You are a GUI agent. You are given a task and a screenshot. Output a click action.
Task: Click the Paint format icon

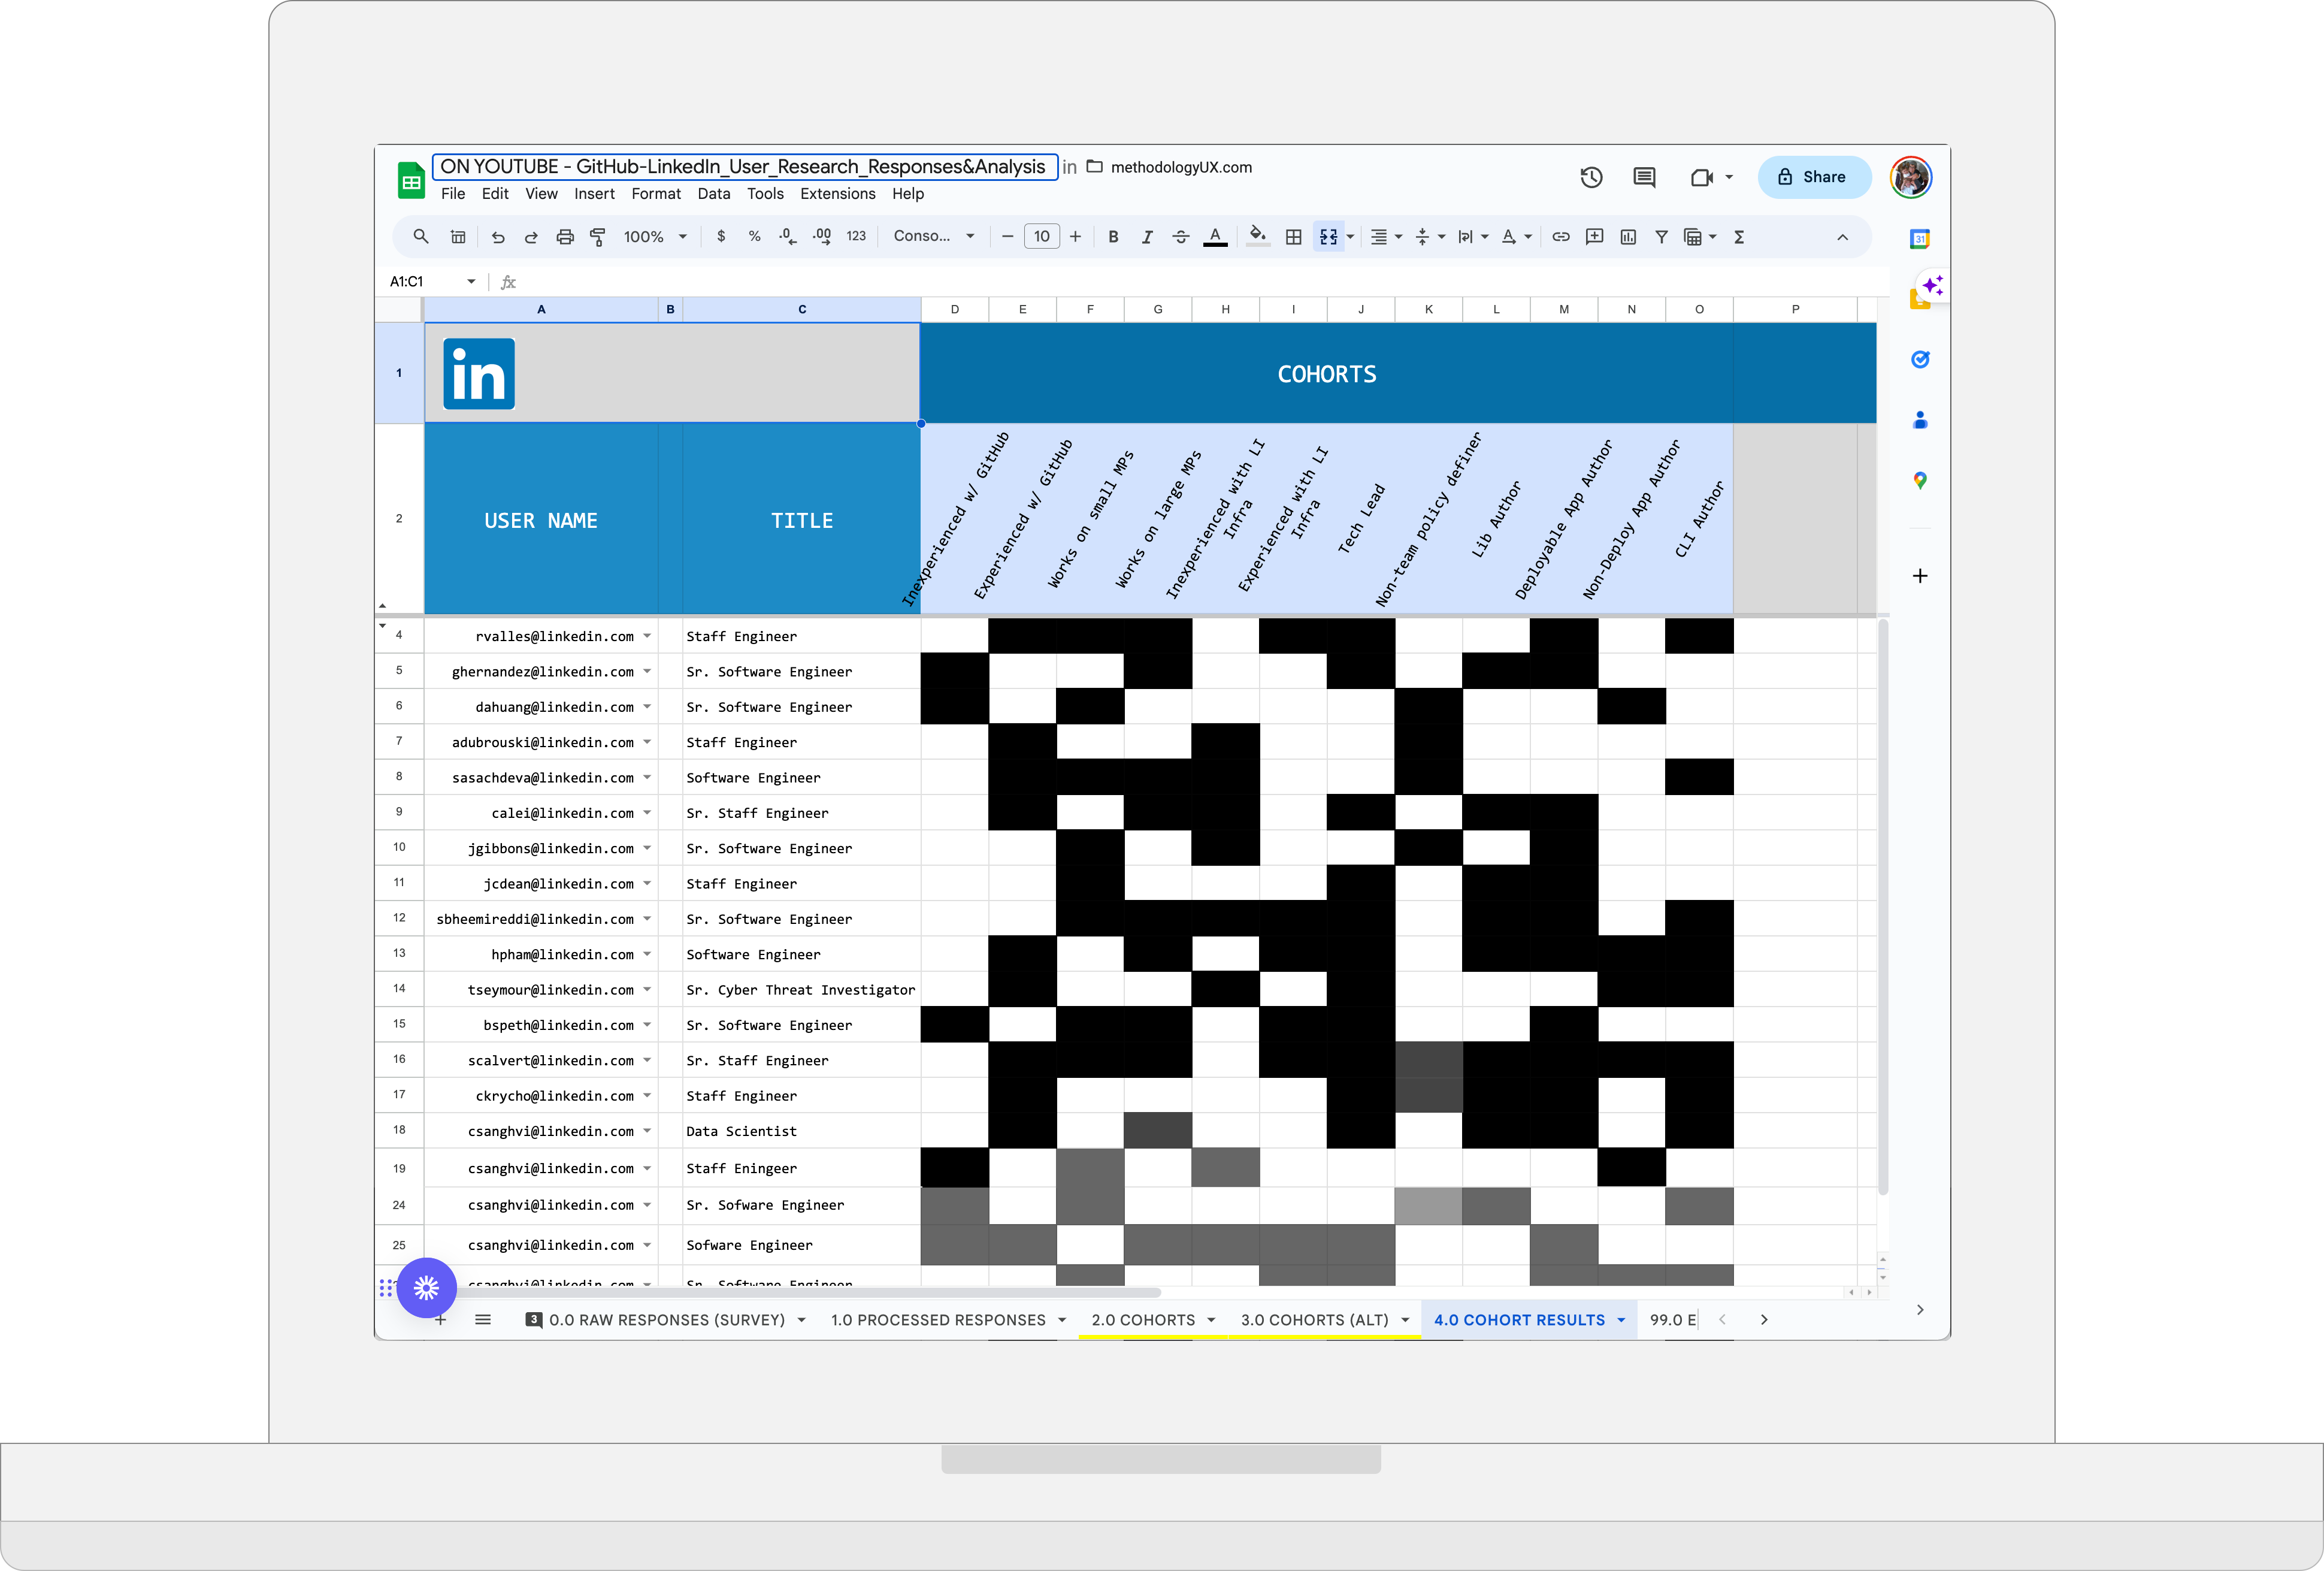pyautogui.click(x=598, y=237)
